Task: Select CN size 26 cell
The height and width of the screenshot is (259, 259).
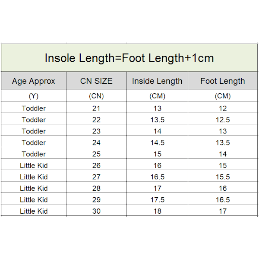Action: click(x=96, y=165)
